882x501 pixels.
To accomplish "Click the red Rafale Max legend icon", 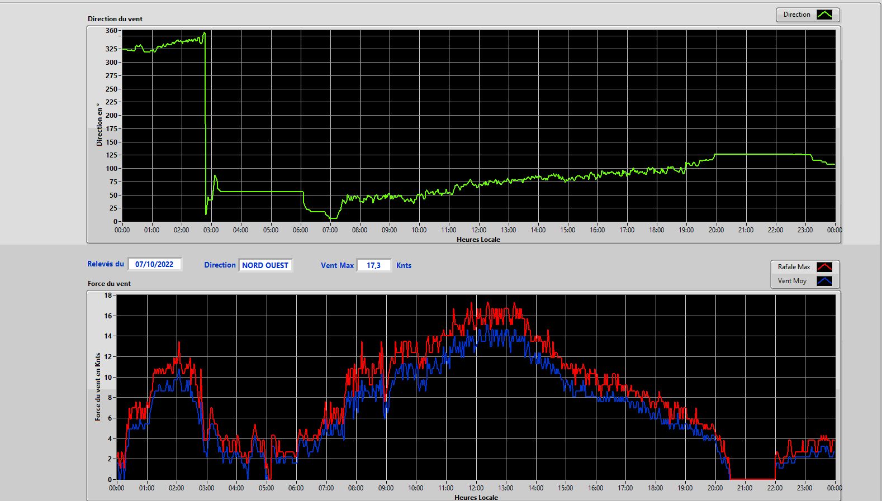I will click(x=824, y=267).
